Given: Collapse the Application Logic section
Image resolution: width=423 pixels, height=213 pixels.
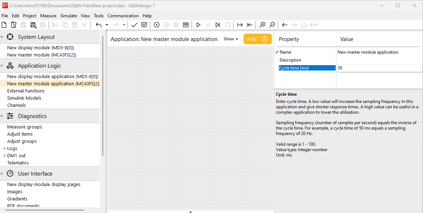Looking at the screenshot, I should point(2,65).
